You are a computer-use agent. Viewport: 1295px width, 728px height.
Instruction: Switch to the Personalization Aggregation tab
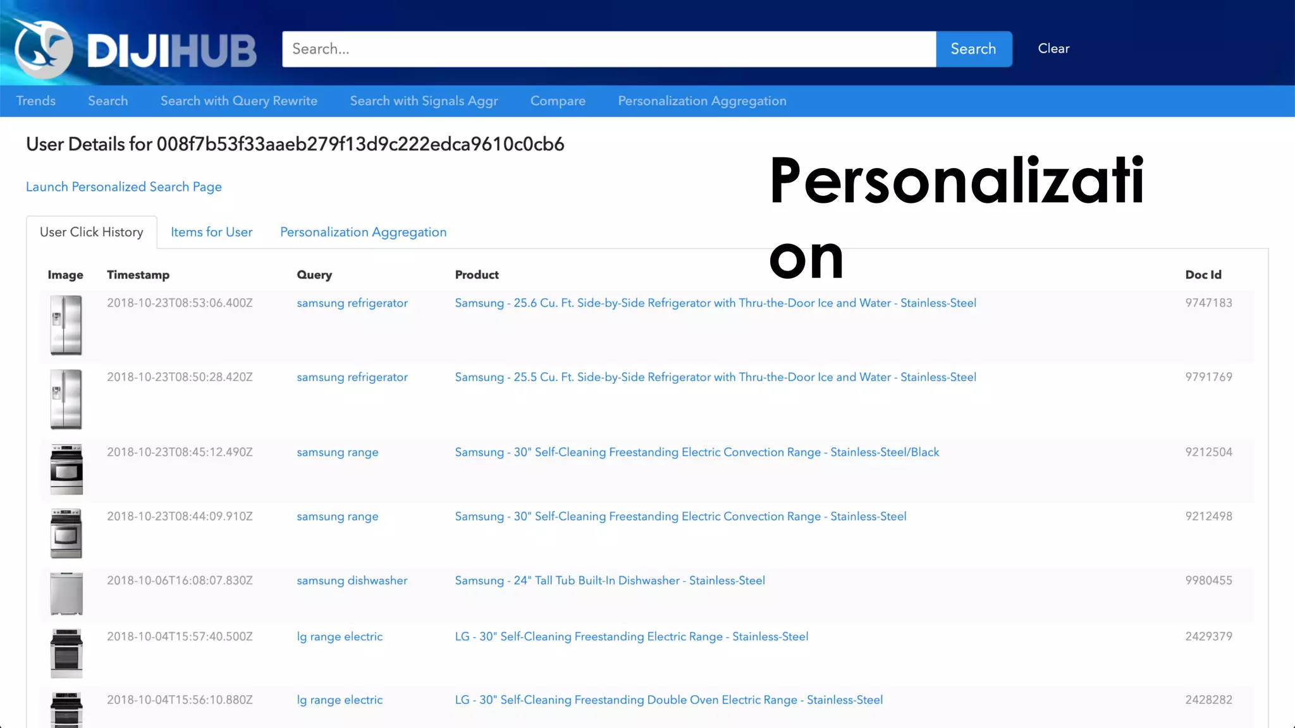[x=364, y=232]
